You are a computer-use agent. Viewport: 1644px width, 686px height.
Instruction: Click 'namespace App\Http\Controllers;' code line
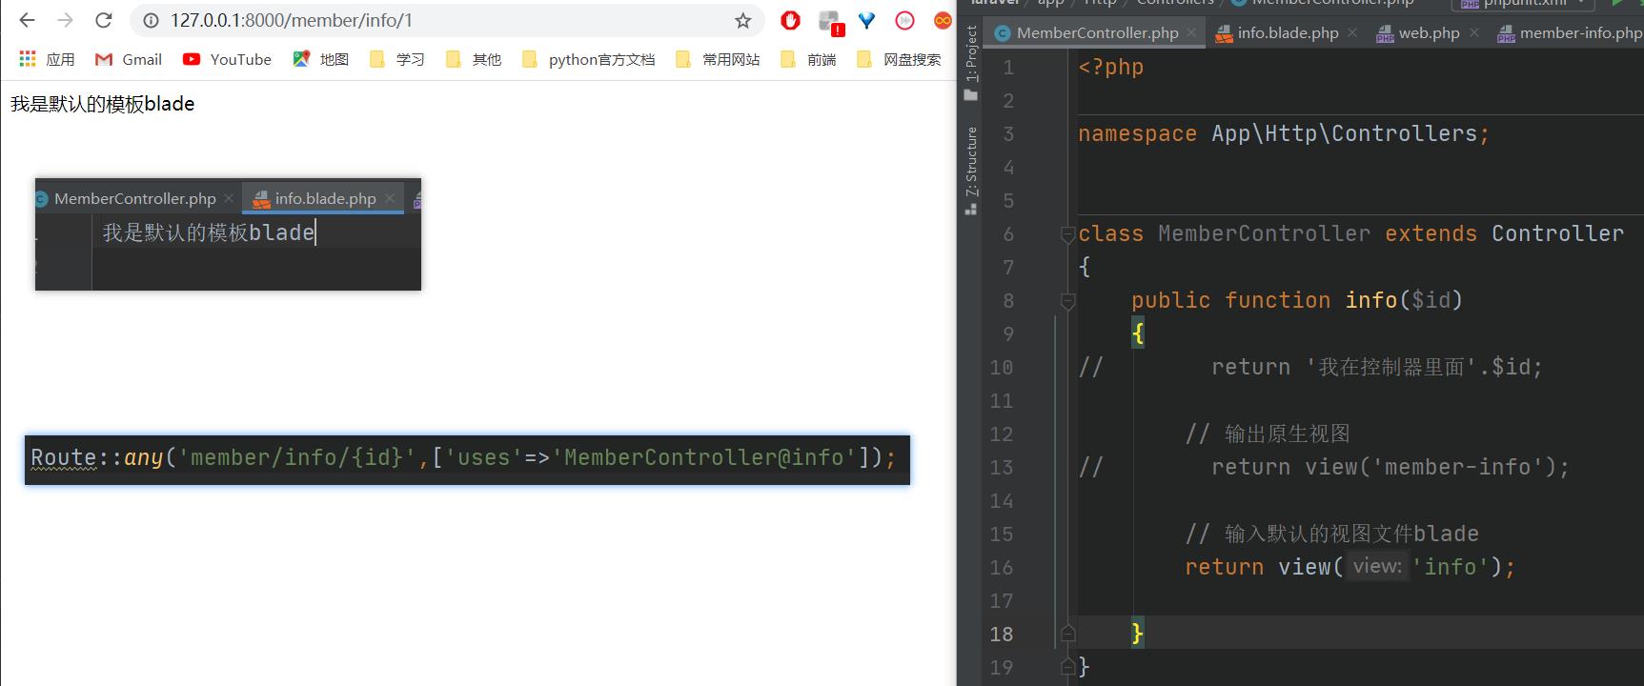tap(1284, 133)
